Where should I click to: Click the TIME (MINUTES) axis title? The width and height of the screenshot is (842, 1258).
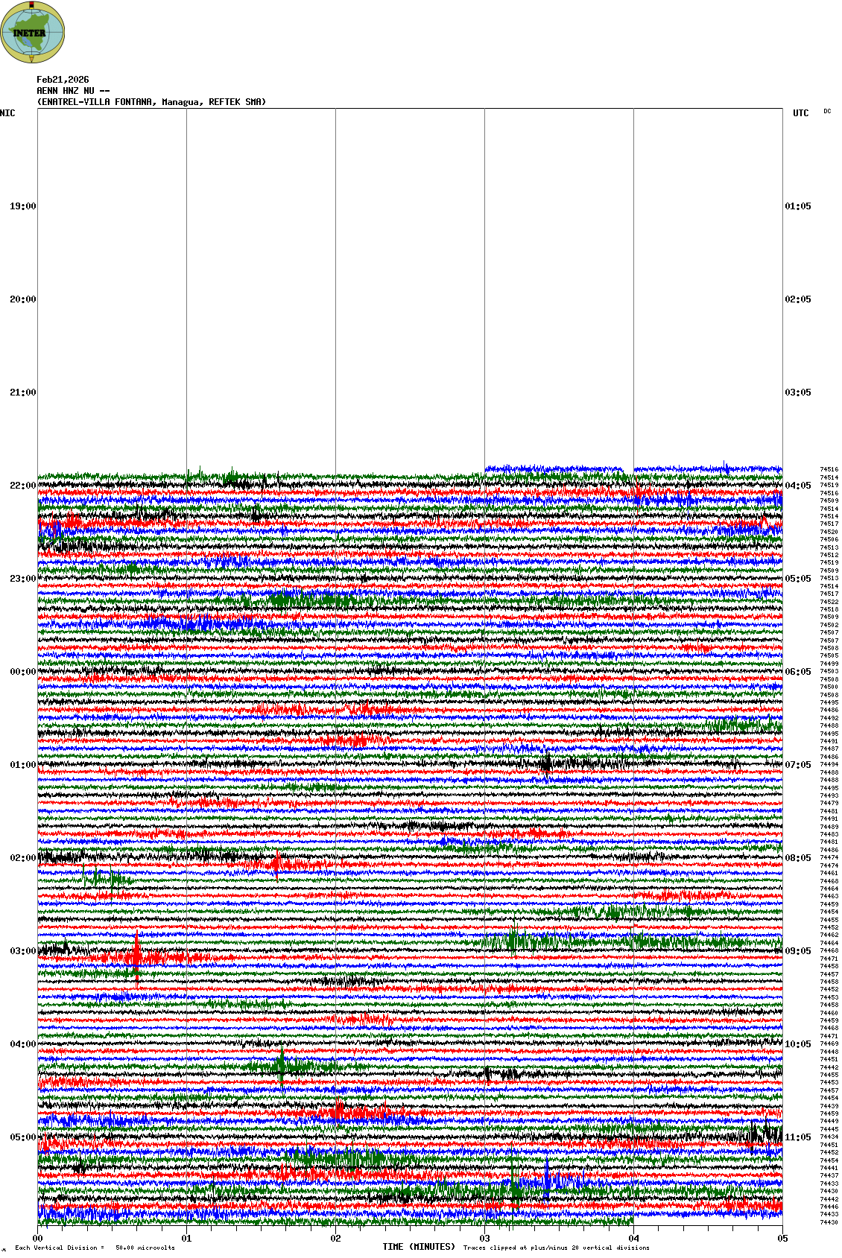click(419, 1246)
